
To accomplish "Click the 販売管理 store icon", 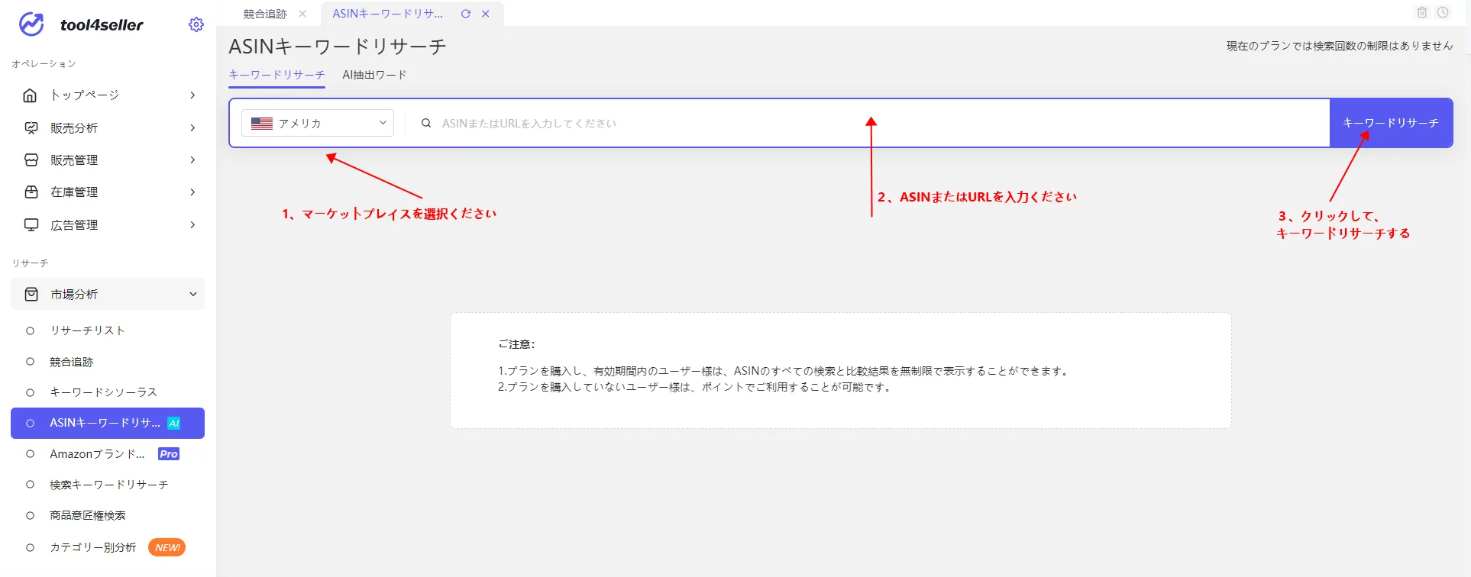I will pos(31,160).
